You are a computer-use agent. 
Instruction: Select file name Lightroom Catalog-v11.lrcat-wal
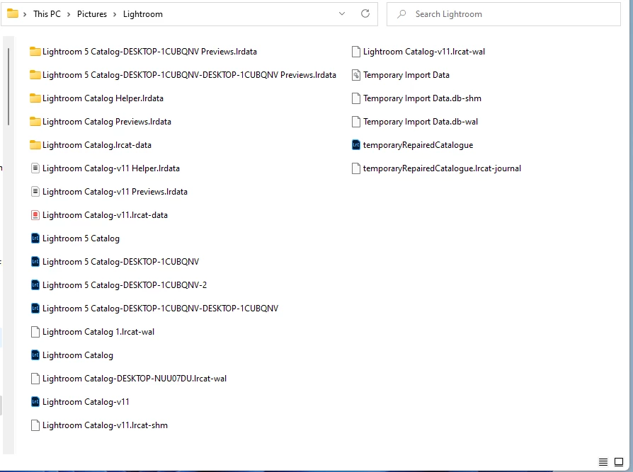point(424,52)
